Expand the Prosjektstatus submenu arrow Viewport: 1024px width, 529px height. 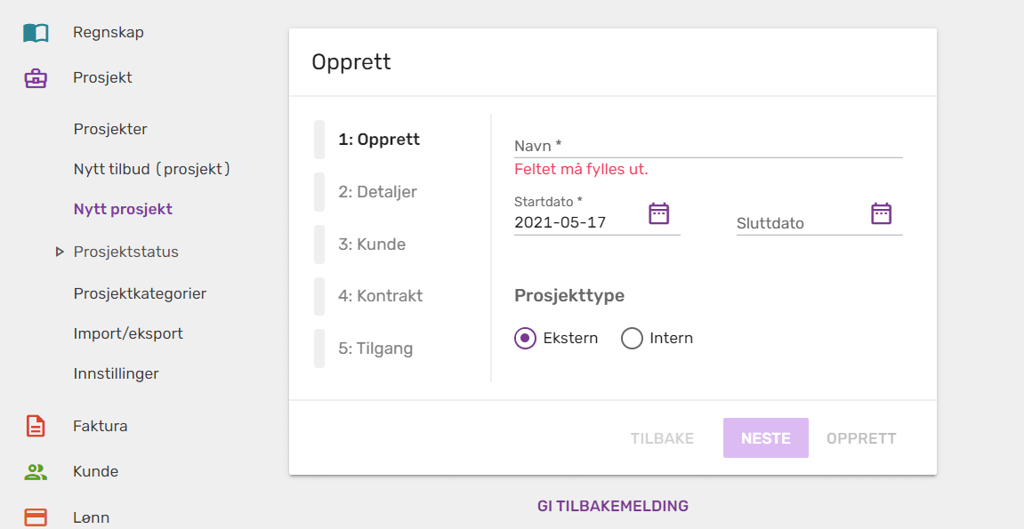(x=60, y=252)
